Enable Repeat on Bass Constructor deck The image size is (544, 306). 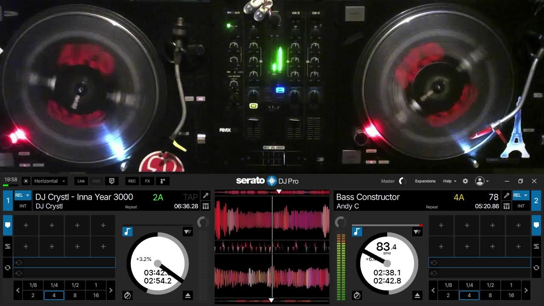click(432, 207)
